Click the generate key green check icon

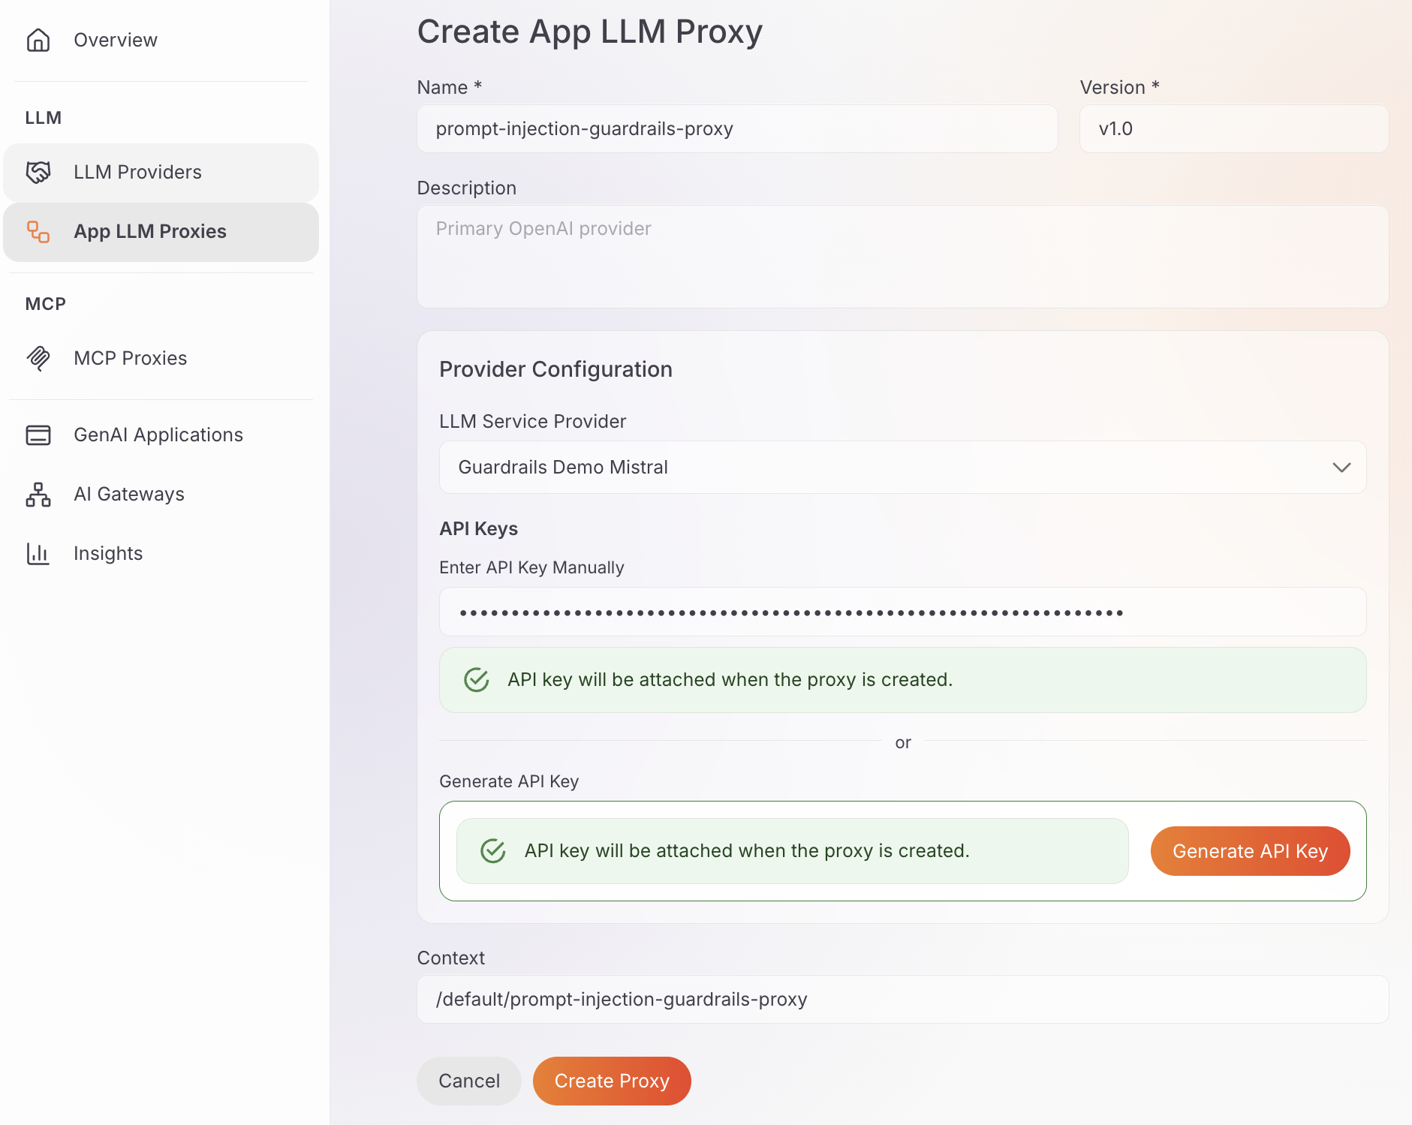(x=493, y=851)
